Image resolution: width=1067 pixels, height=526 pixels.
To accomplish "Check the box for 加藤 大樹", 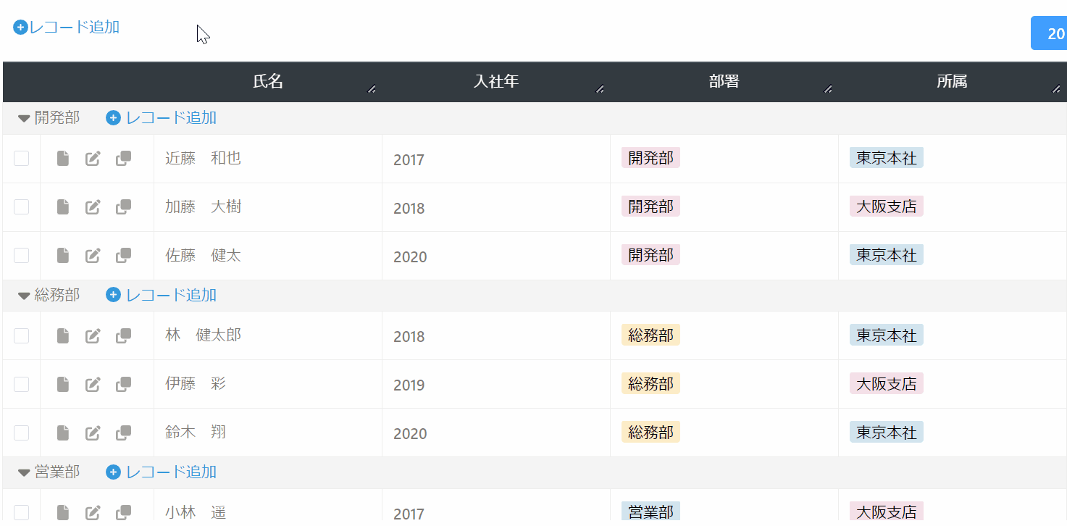I will pyautogui.click(x=21, y=206).
